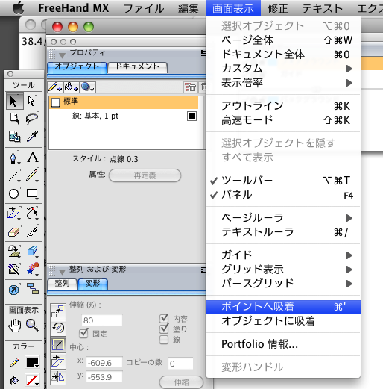
Task: Choose the Page tool
Action: [x=14, y=119]
